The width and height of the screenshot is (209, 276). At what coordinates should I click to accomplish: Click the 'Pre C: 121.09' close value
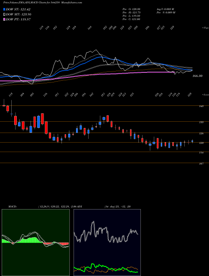coord(131,19)
